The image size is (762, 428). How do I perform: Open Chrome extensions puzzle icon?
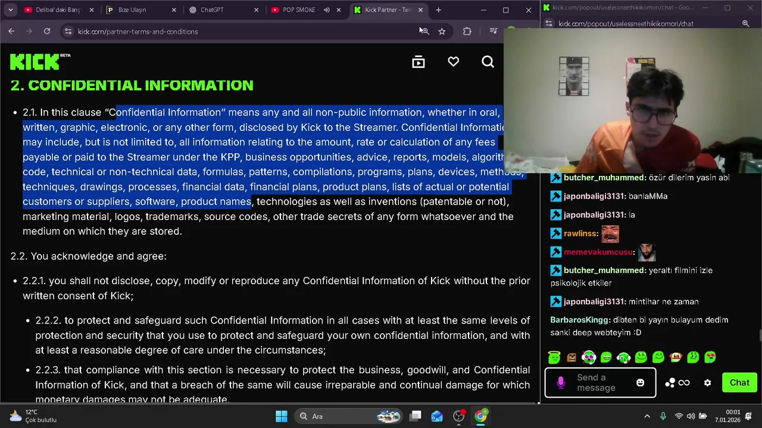(x=467, y=31)
